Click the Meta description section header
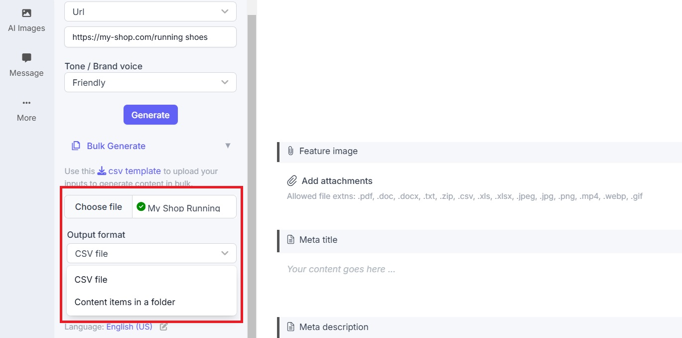The height and width of the screenshot is (338, 682). pos(479,328)
